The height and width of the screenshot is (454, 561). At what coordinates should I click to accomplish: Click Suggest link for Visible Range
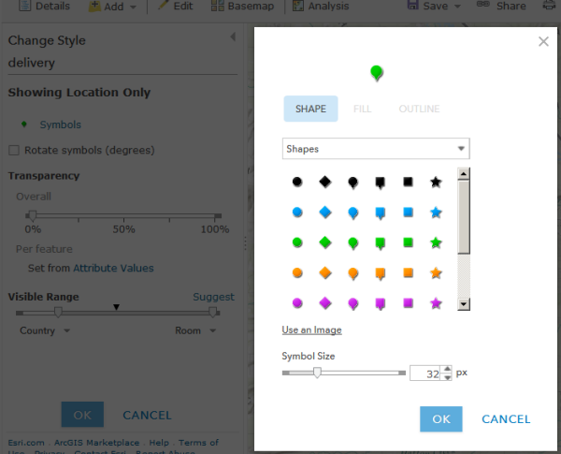coord(213,297)
